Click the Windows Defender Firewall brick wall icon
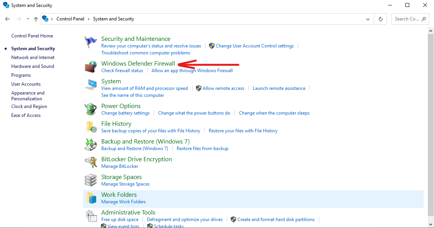 click(x=91, y=67)
